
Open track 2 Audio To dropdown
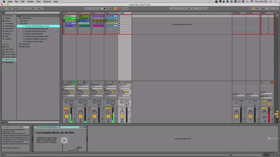[83, 96]
